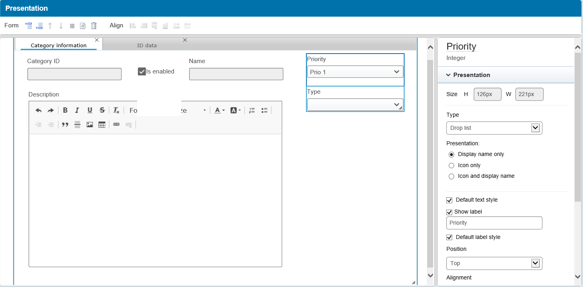Click the Bold button in Description editor
Screen dimensions: 583x287
point(65,110)
